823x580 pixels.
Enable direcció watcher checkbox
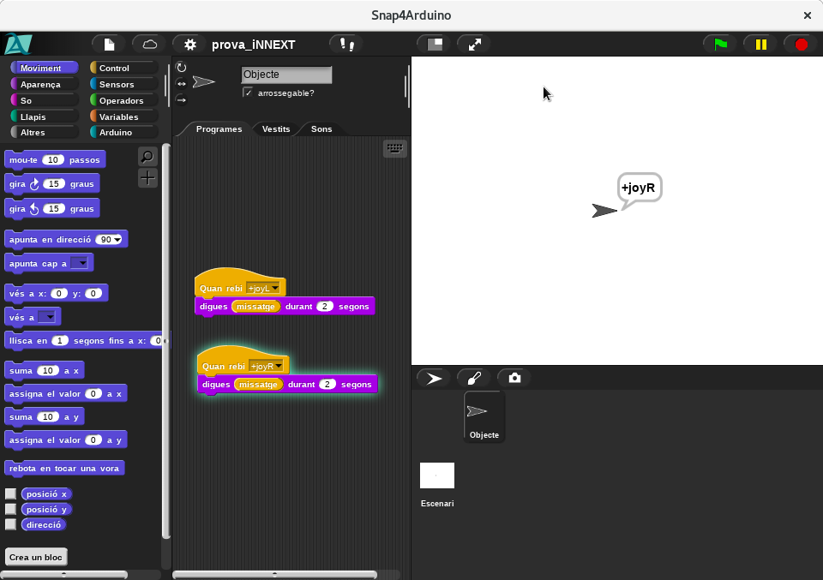pyautogui.click(x=10, y=524)
